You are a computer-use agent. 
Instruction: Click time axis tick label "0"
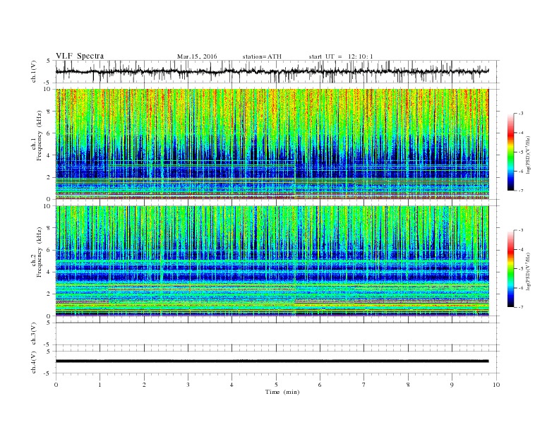click(x=56, y=385)
